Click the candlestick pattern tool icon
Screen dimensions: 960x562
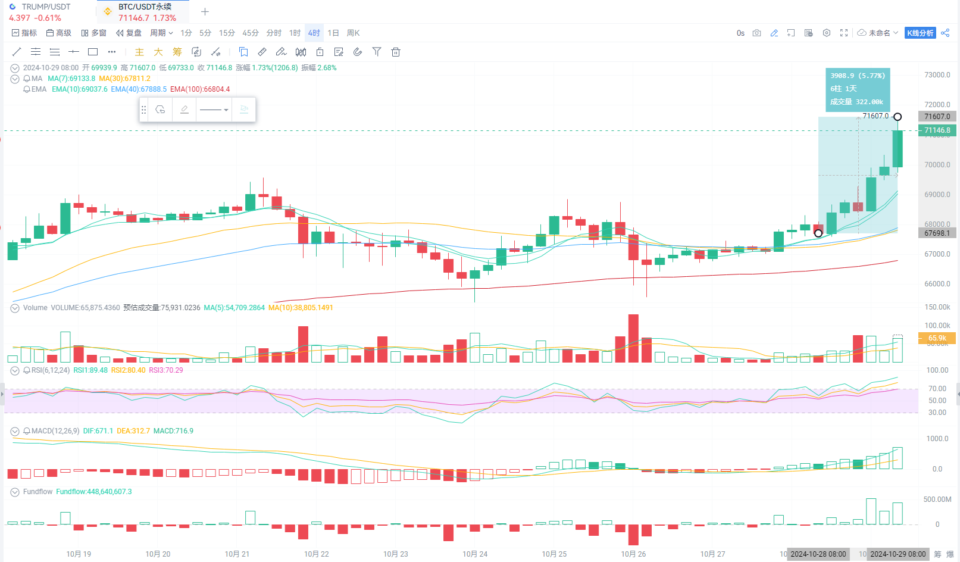301,52
